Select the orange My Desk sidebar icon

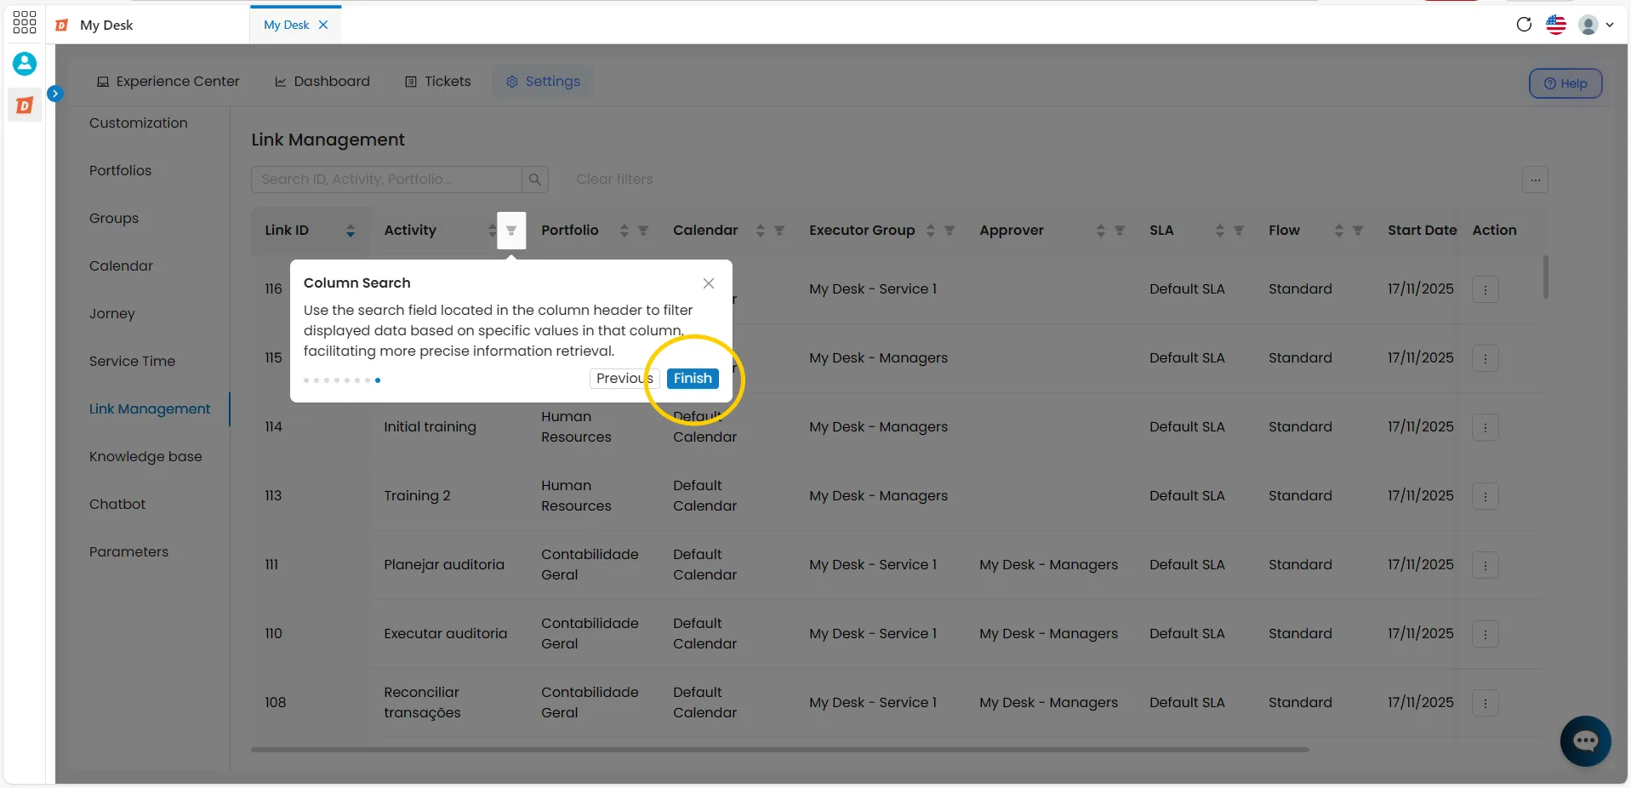[25, 106]
